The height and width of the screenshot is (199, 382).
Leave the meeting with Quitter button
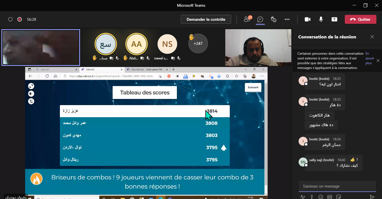360,19
